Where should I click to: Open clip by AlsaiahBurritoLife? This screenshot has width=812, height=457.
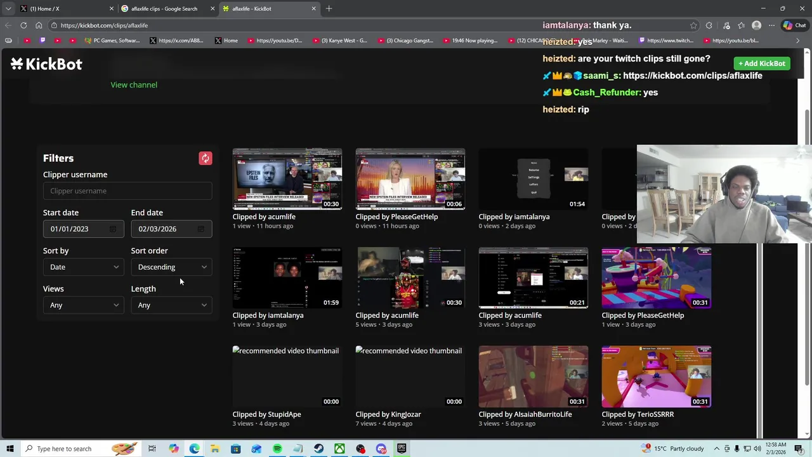[x=534, y=376]
